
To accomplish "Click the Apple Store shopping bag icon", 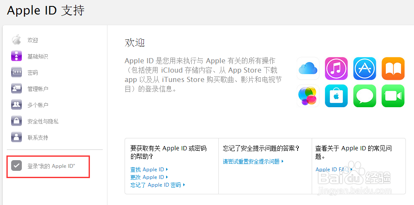I will point(337,96).
